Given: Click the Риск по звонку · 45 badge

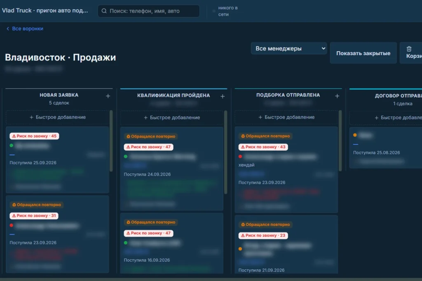Looking at the screenshot, I should pyautogui.click(x=34, y=136).
